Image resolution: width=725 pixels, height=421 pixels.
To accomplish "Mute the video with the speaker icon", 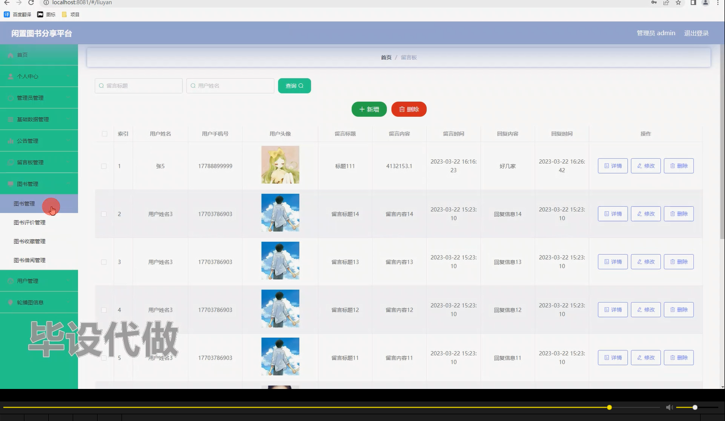I will click(x=669, y=407).
